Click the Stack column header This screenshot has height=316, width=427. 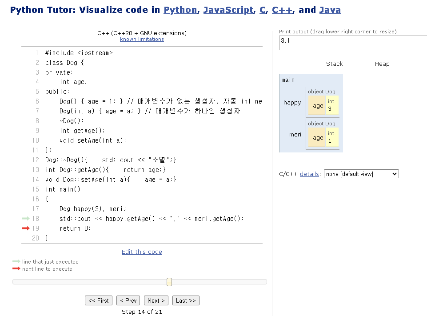[x=335, y=64]
